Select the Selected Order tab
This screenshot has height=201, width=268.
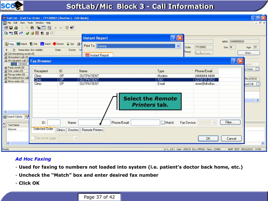coord(43,129)
